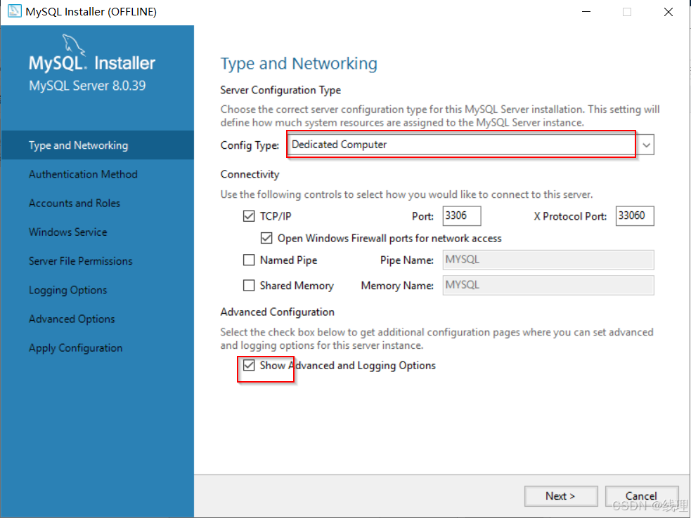The height and width of the screenshot is (518, 691).
Task: Disable the TCP/IP checkbox
Action: point(249,216)
